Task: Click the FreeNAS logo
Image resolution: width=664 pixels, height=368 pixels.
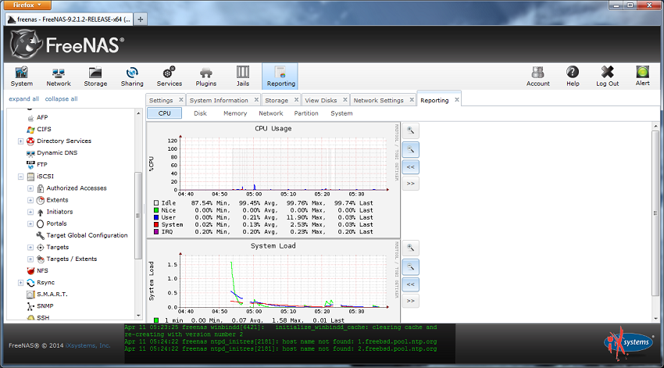Action: click(67, 45)
